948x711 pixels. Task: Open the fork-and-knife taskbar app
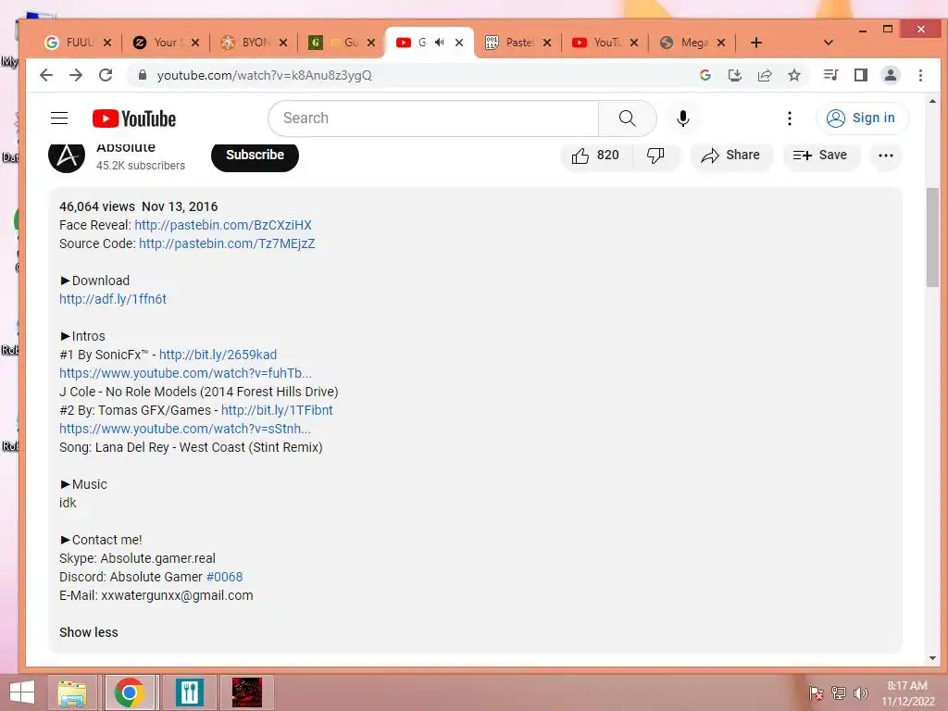click(189, 692)
